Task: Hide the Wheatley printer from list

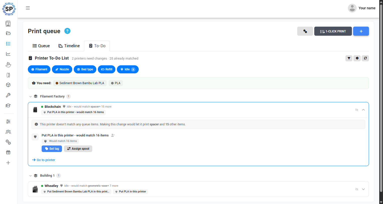Action: point(357,189)
